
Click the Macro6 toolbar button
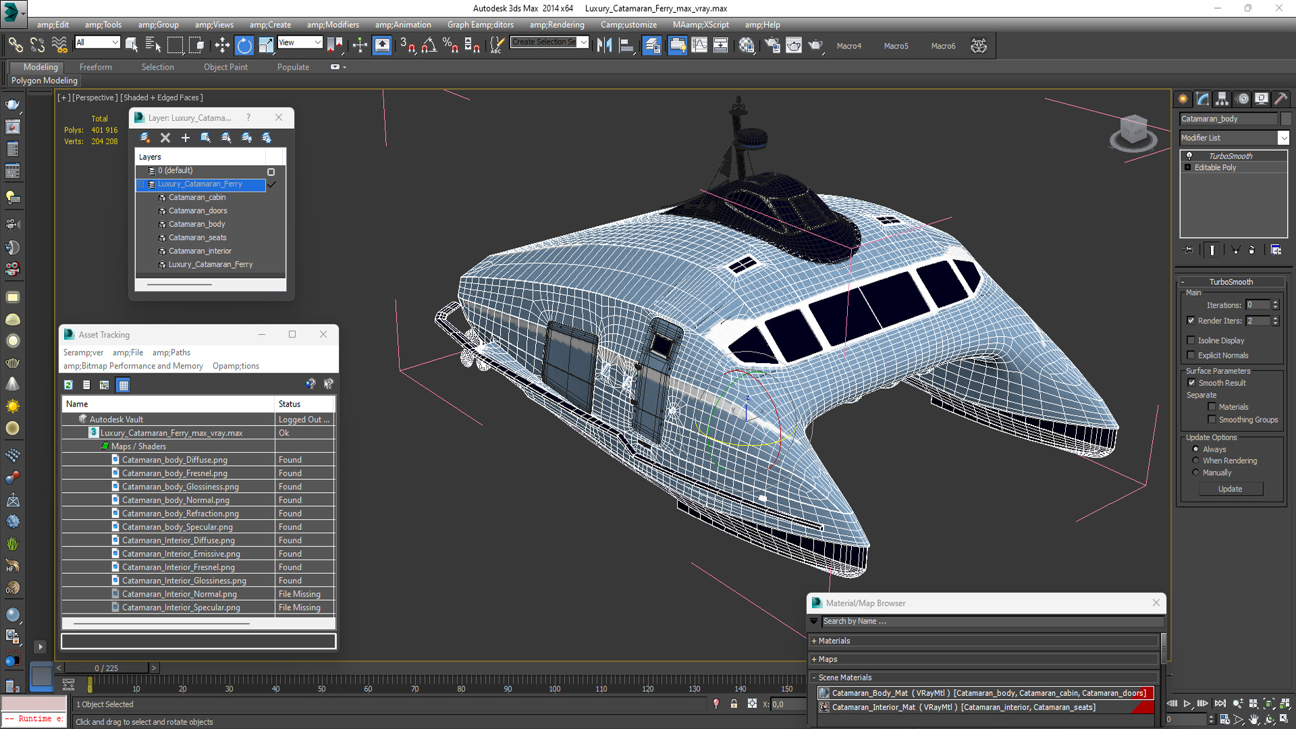[x=943, y=46]
